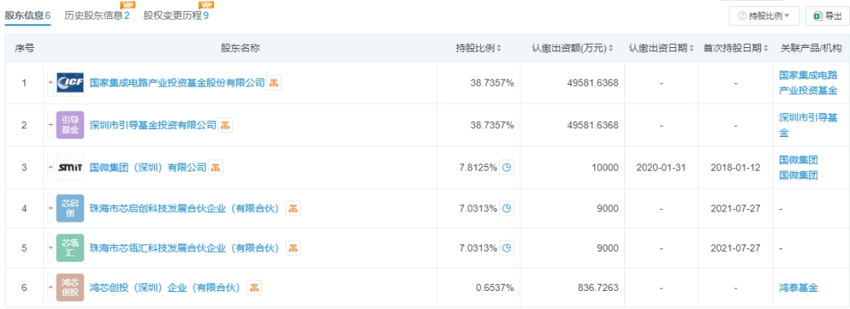This screenshot has width=850, height=309.
Task: Open the 鸿泰基金 related product link
Action: [798, 287]
